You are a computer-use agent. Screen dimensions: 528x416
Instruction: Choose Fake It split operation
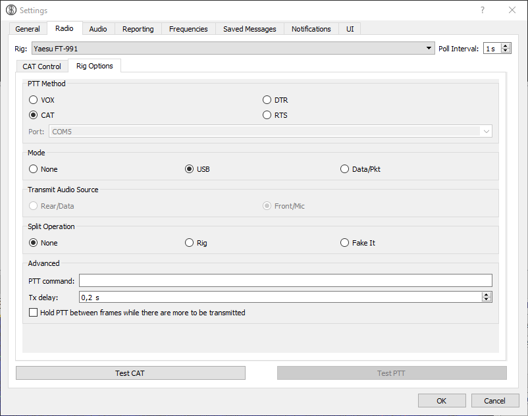click(345, 243)
